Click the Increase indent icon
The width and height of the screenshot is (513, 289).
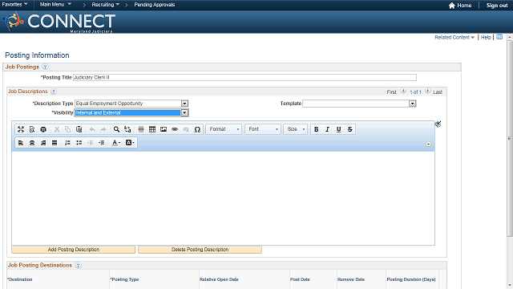tap(102, 143)
